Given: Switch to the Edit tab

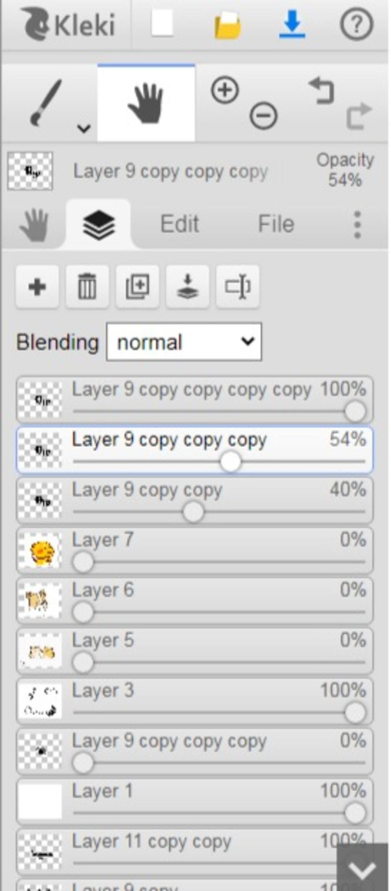Looking at the screenshot, I should (179, 224).
